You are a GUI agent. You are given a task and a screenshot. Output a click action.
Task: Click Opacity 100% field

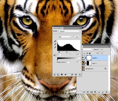pos(101,49)
